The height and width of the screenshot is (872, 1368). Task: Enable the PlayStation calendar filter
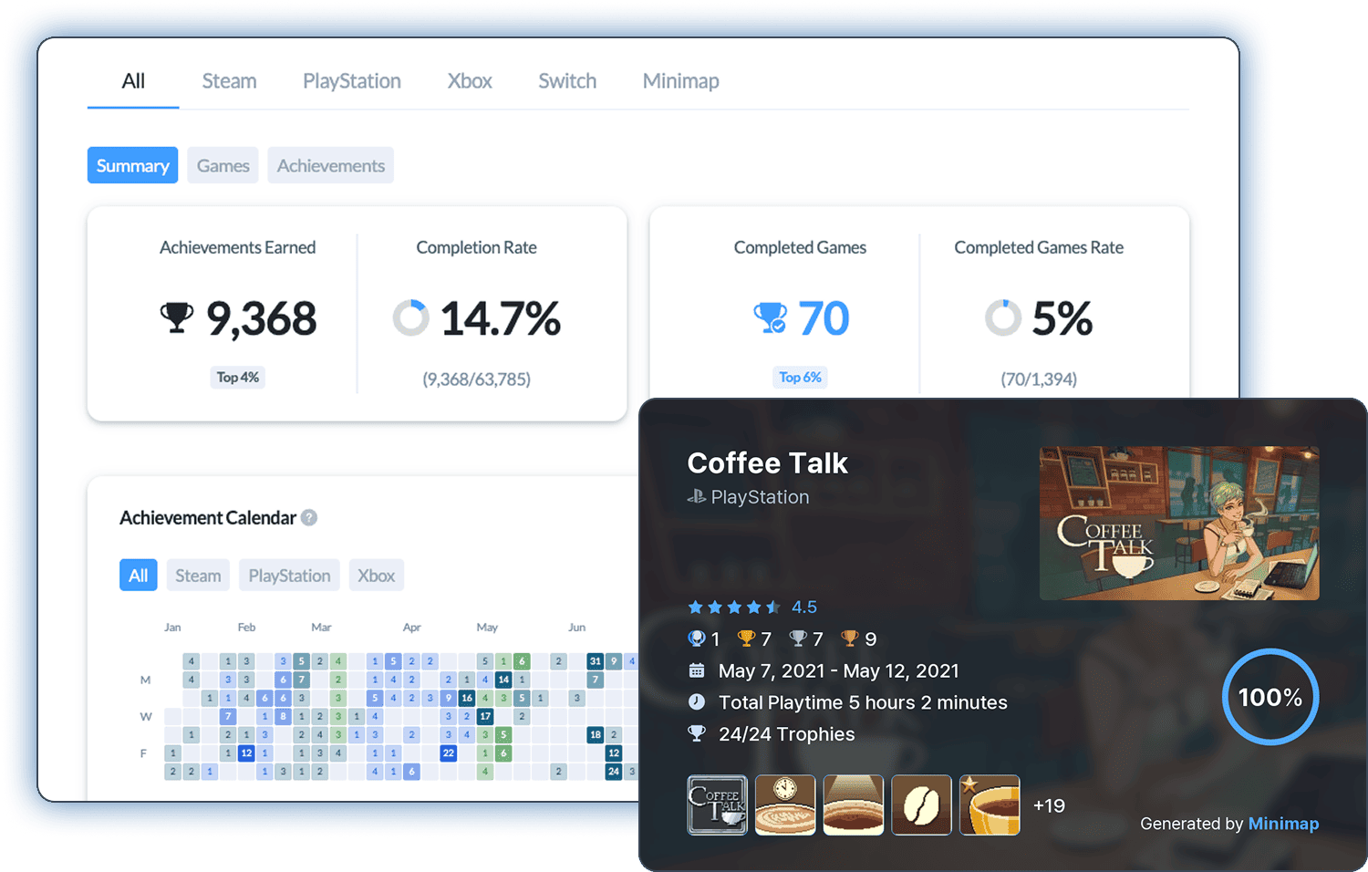click(x=289, y=576)
